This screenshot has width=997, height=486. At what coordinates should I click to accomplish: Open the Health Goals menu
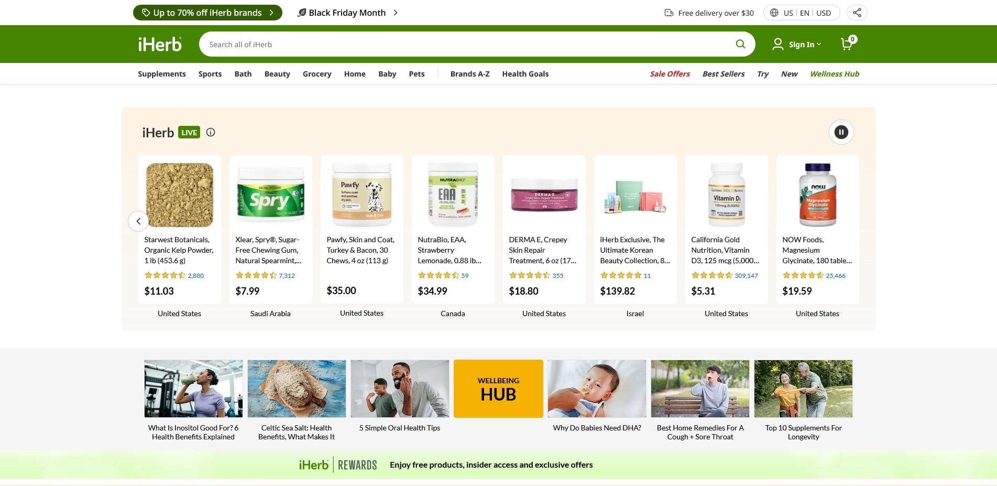[x=525, y=74]
